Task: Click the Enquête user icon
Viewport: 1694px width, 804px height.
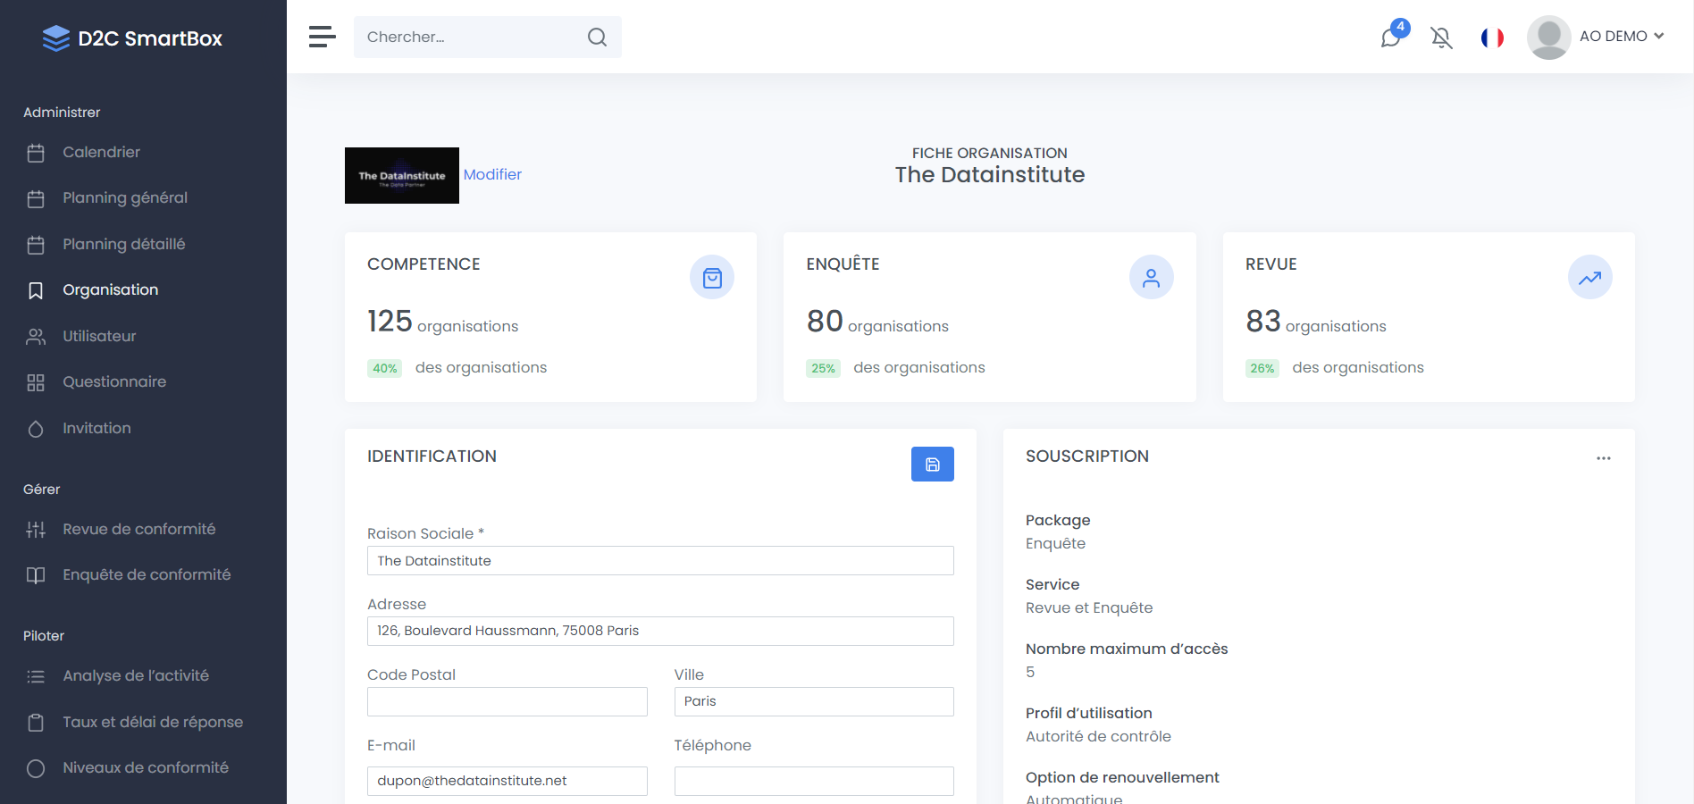Action: (1151, 278)
